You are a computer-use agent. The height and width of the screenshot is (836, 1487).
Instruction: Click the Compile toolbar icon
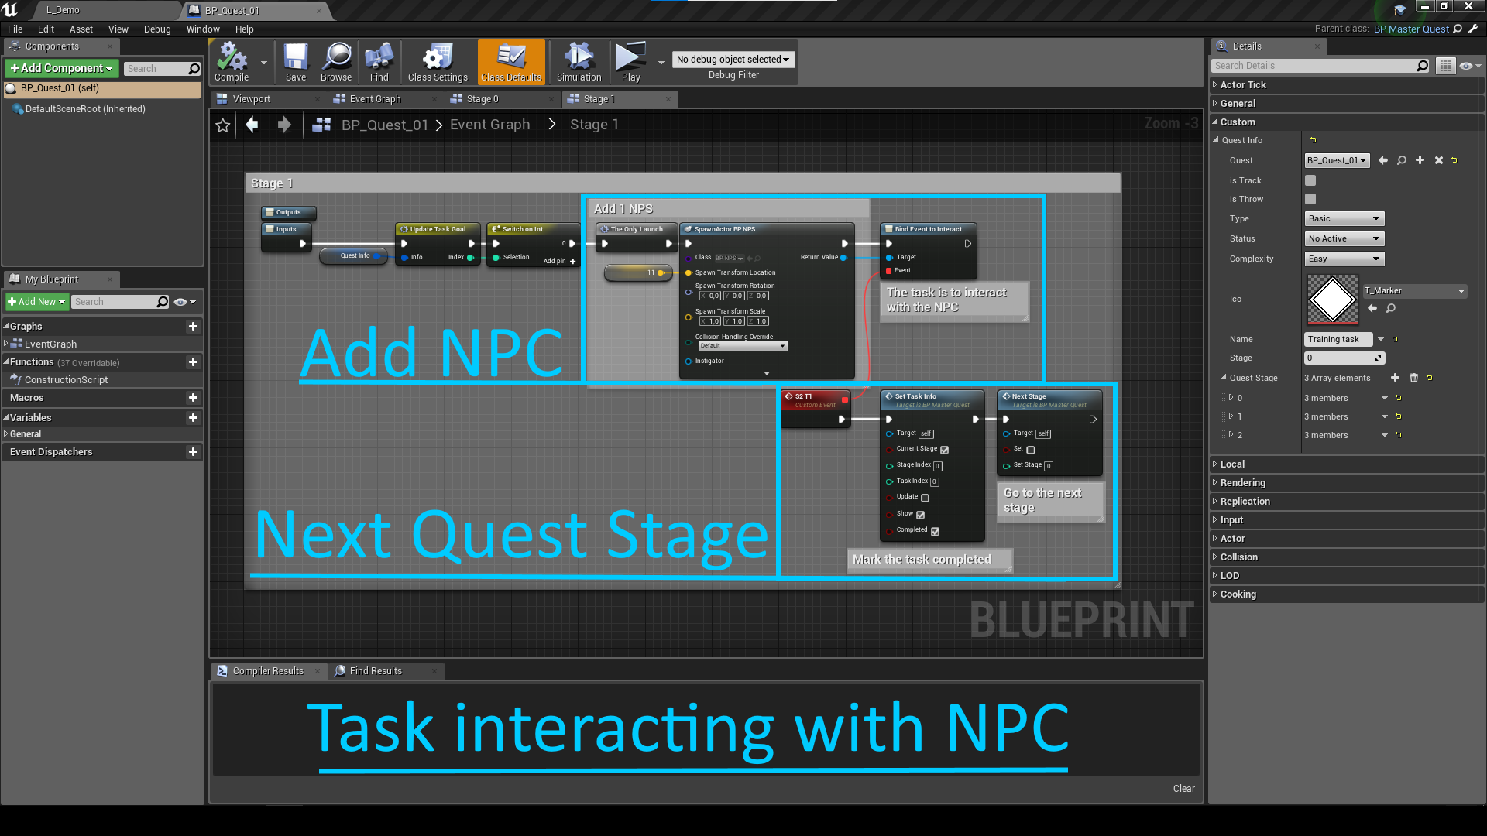232,61
